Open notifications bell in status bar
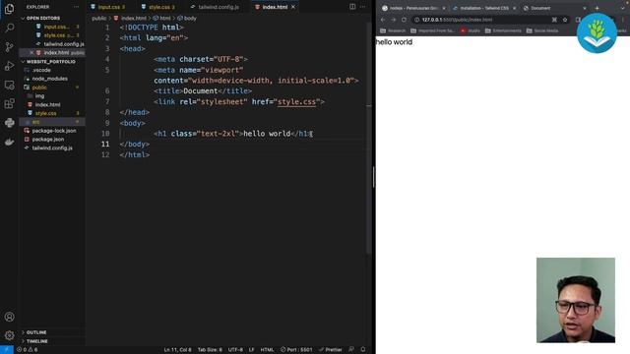 pyautogui.click(x=363, y=350)
